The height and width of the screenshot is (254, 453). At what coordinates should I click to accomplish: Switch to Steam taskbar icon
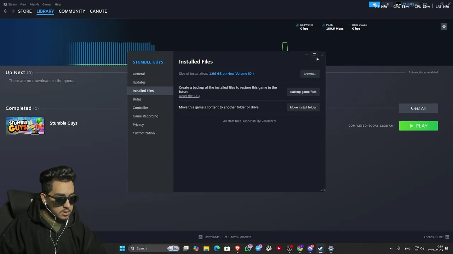tap(320, 248)
